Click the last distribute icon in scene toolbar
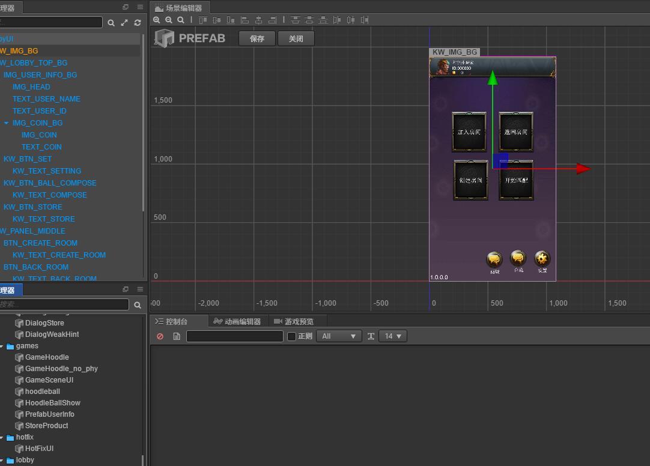 click(365, 20)
